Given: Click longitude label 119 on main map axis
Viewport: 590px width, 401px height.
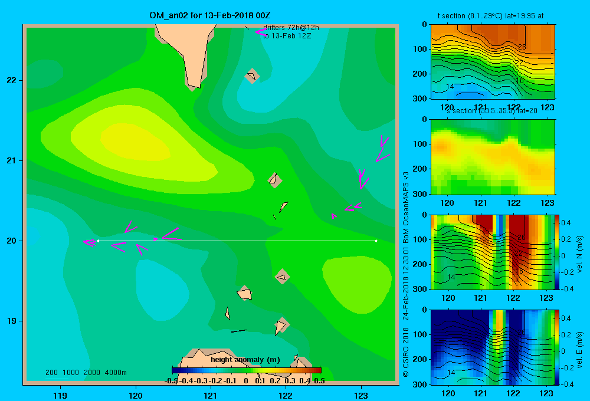Looking at the screenshot, I should [60, 395].
